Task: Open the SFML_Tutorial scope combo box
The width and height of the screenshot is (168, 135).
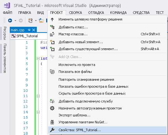Action: [x=29, y=36]
